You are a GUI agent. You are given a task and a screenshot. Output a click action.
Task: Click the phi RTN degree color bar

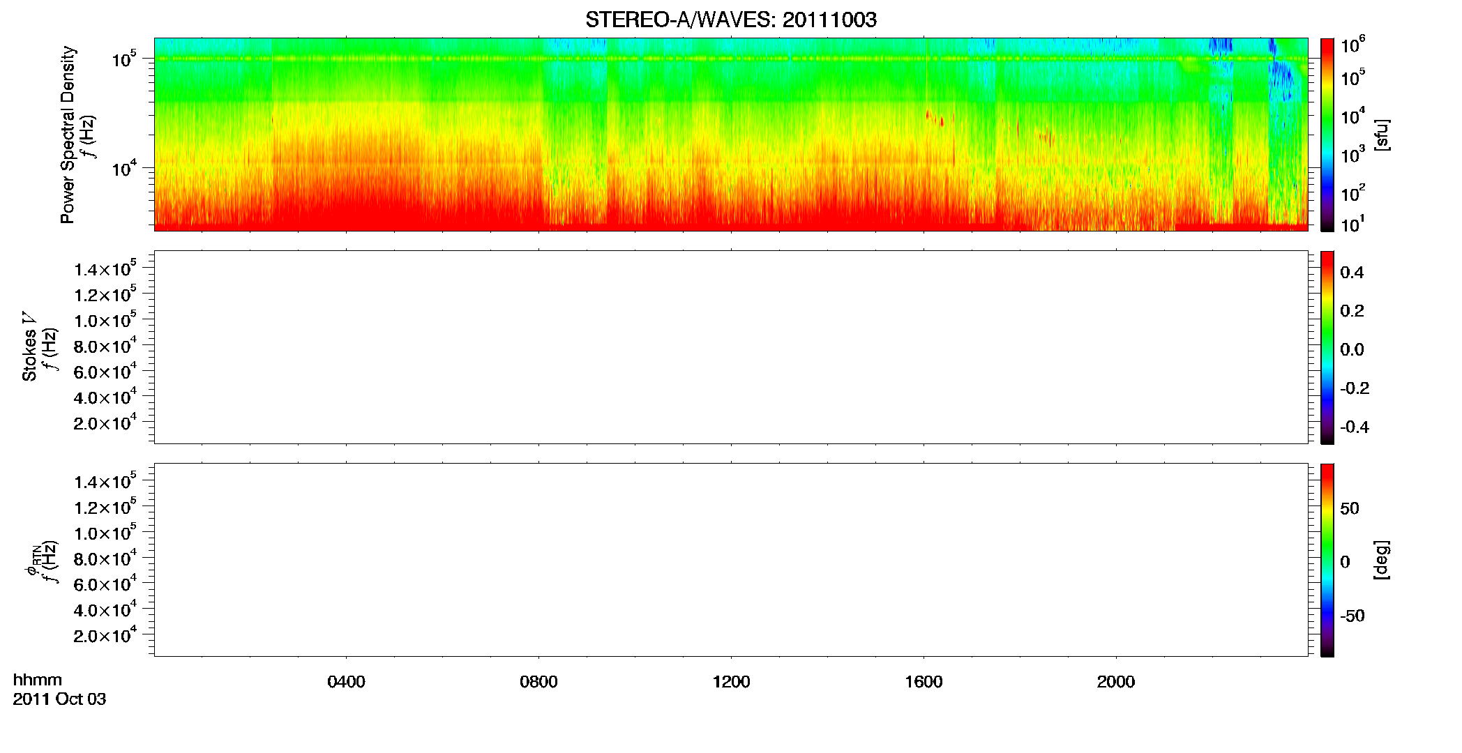(1327, 560)
